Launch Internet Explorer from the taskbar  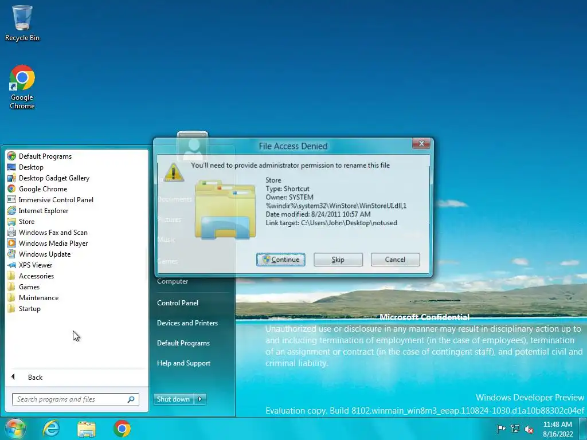coord(51,429)
